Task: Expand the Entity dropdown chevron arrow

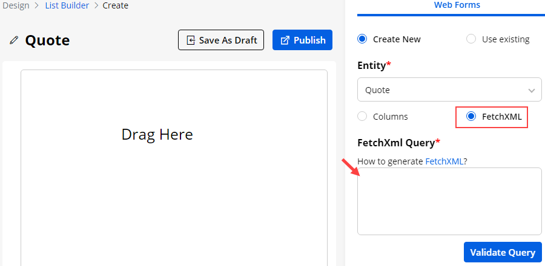Action: 532,91
